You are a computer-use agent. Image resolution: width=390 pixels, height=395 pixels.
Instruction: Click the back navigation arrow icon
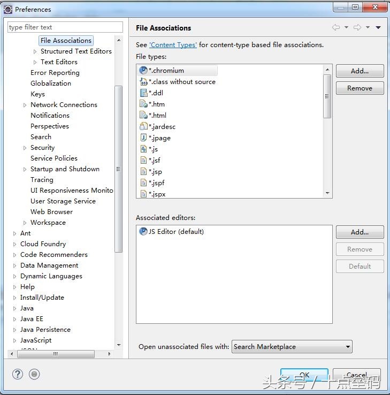click(336, 27)
